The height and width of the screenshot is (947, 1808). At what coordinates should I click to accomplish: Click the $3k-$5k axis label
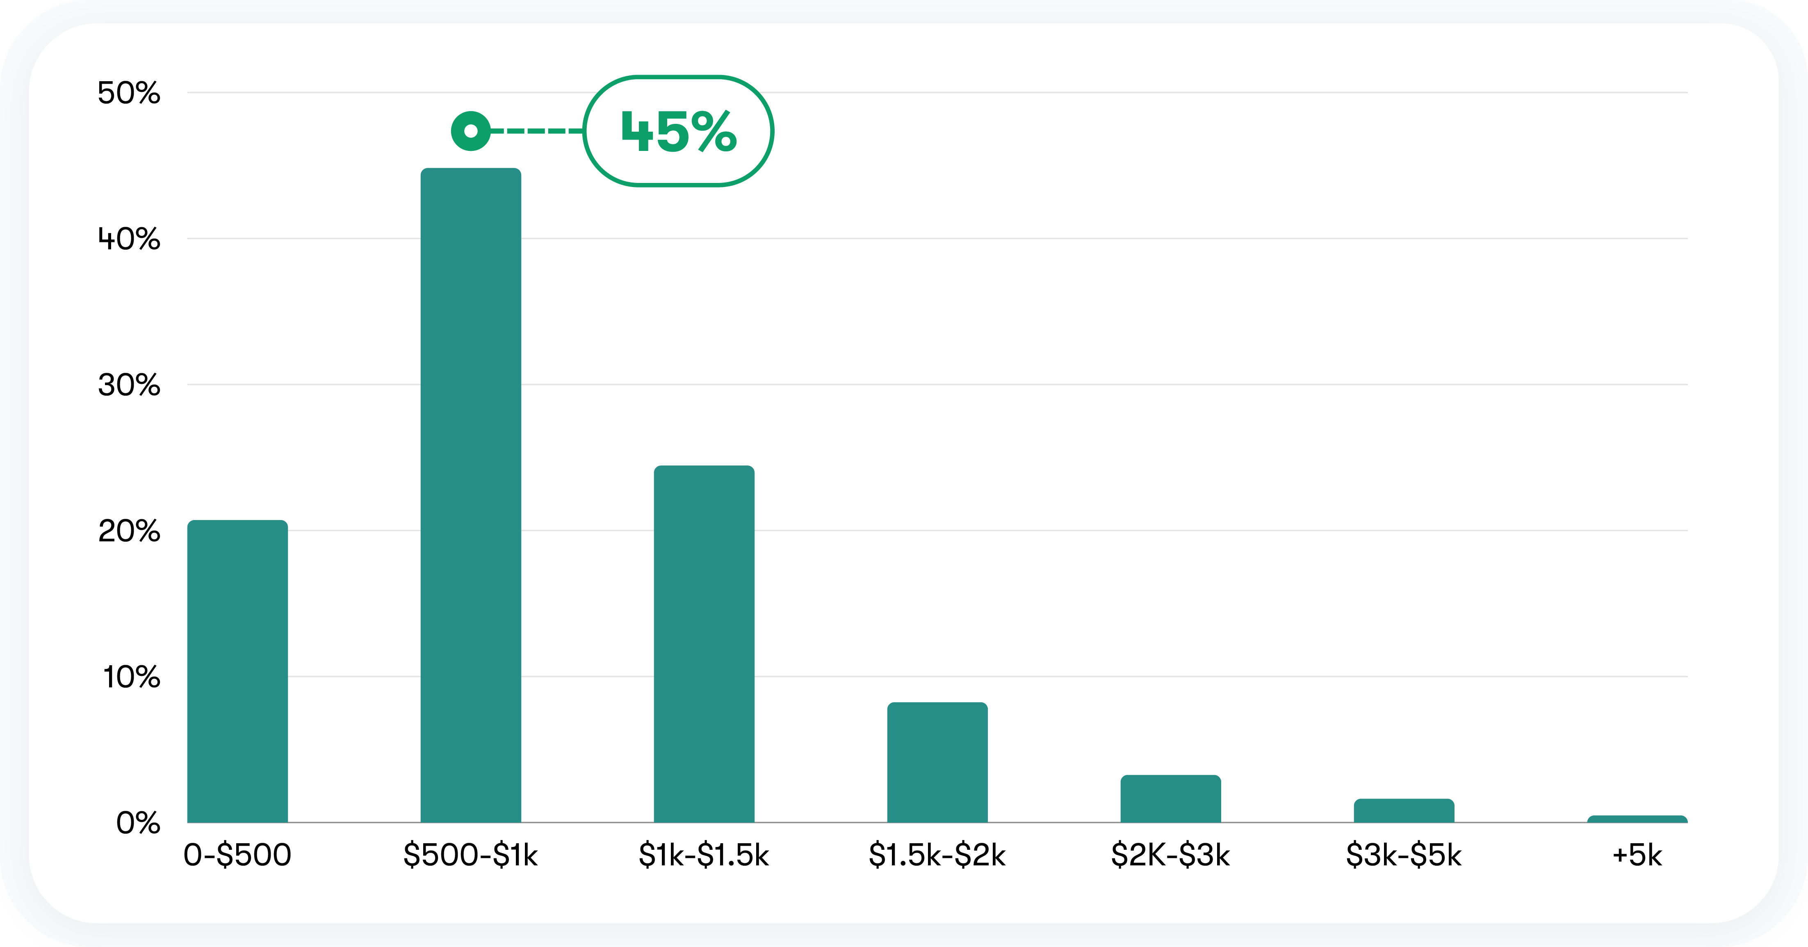[1404, 855]
